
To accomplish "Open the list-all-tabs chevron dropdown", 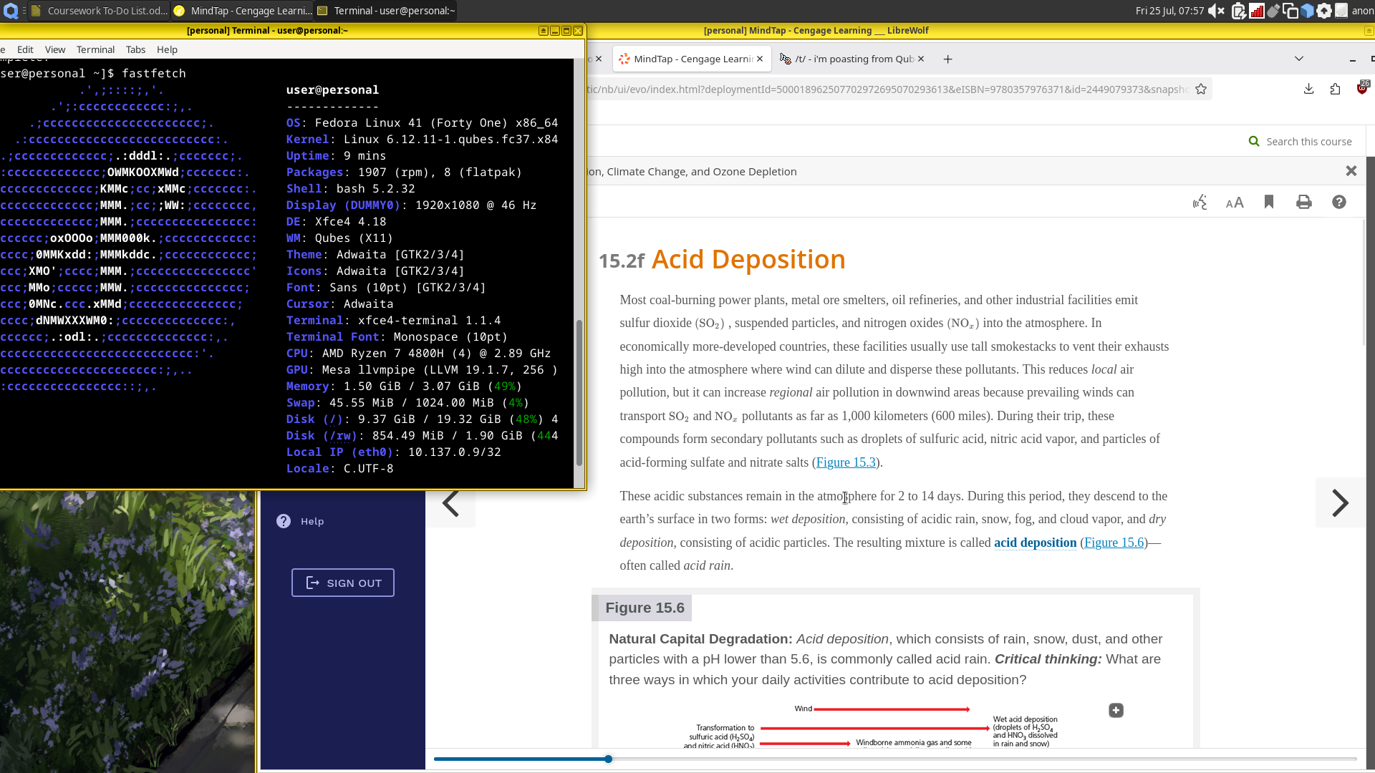I will pyautogui.click(x=1299, y=59).
